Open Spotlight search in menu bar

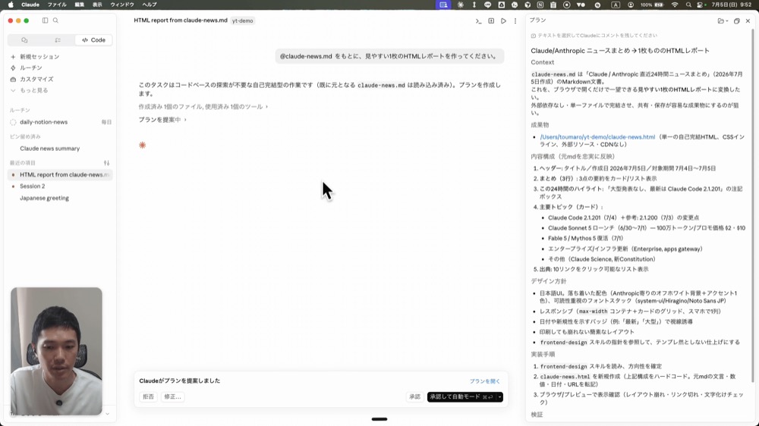[688, 5]
